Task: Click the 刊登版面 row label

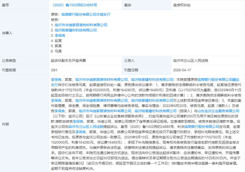Action: (x=9, y=70)
